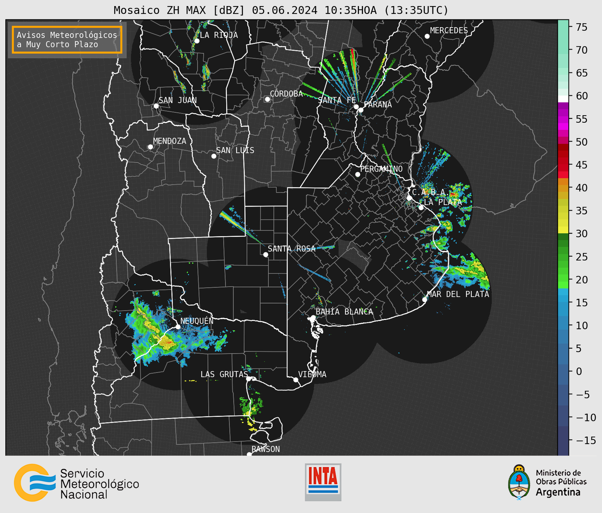Viewport: 602px width, 513px height.
Task: Click the 55 dBZ magenta color band
Action: coord(563,119)
